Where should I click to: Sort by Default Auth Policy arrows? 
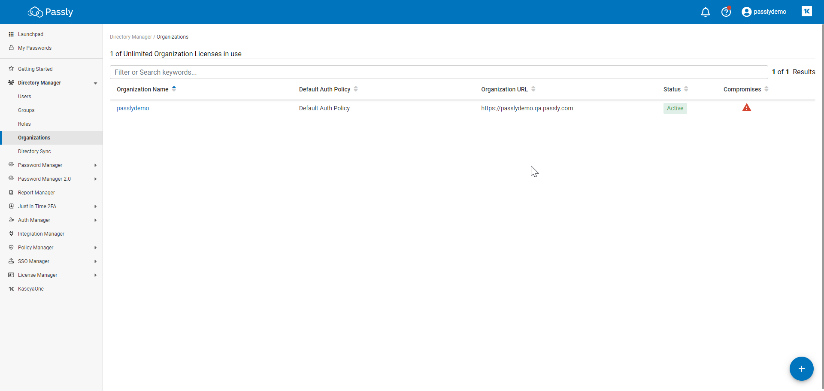tap(356, 89)
